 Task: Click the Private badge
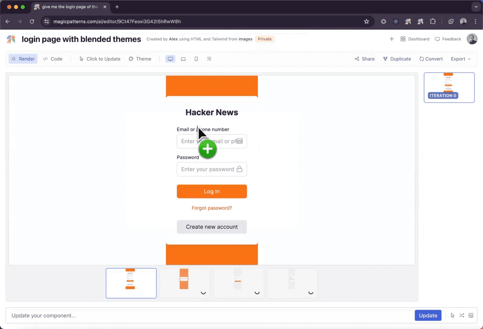click(x=265, y=39)
